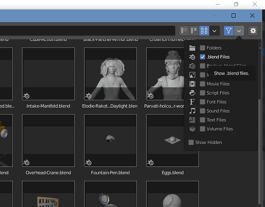Screen dimensions: 265x207
Task: Enable the Script Files filter checkbox
Action: (203, 93)
